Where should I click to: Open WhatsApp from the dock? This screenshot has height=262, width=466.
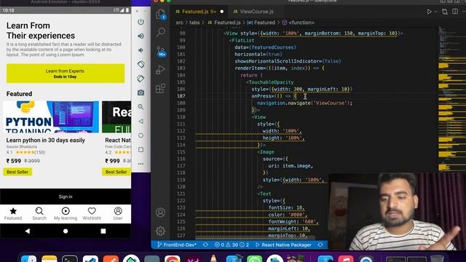point(254,259)
